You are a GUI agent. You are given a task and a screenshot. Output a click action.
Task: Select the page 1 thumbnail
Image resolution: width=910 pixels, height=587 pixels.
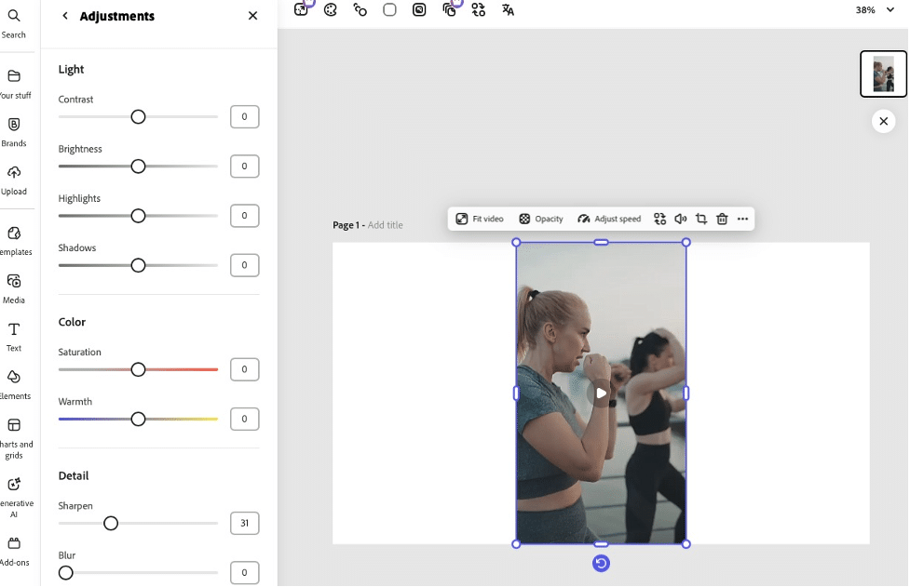click(x=883, y=73)
